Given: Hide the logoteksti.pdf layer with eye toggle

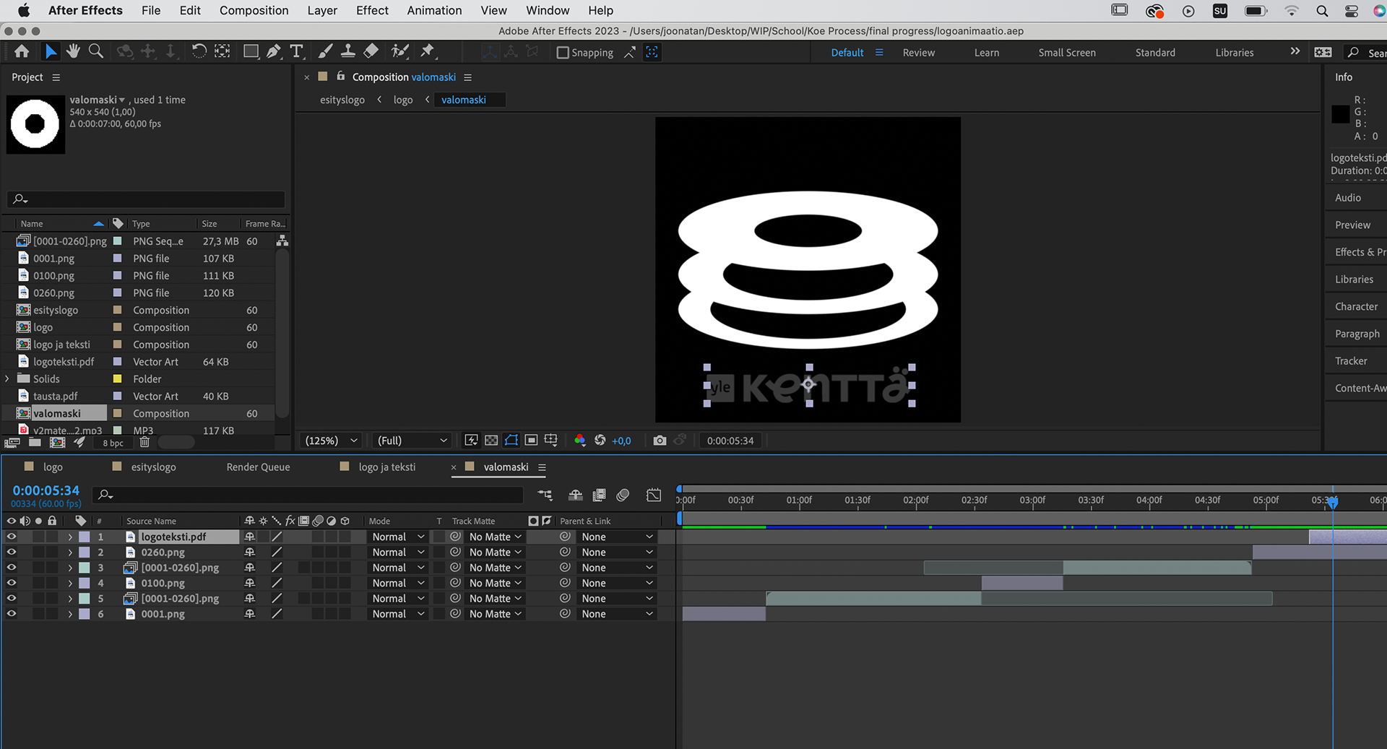Looking at the screenshot, I should (12, 537).
